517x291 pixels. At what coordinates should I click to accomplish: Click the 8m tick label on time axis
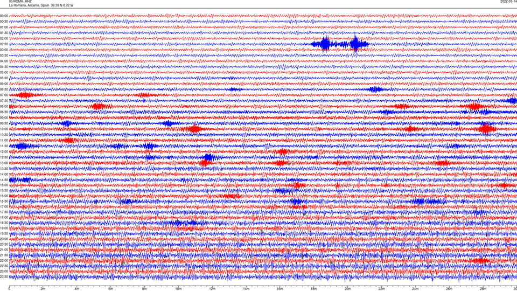[144, 289]
